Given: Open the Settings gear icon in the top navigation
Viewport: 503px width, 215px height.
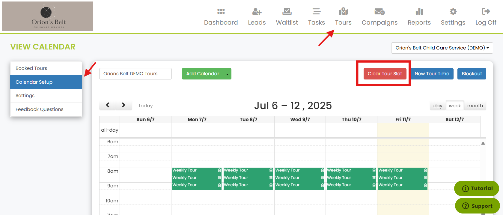Looking at the screenshot, I should pyautogui.click(x=453, y=11).
